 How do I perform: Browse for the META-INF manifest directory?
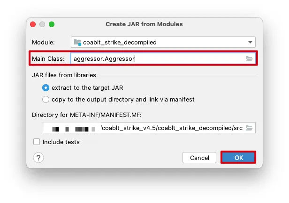(x=249, y=128)
